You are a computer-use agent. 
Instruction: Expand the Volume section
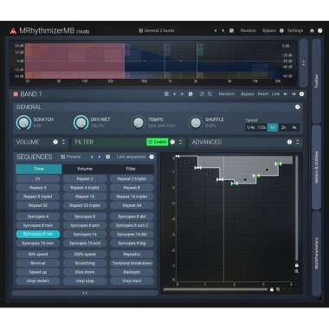(x=63, y=142)
